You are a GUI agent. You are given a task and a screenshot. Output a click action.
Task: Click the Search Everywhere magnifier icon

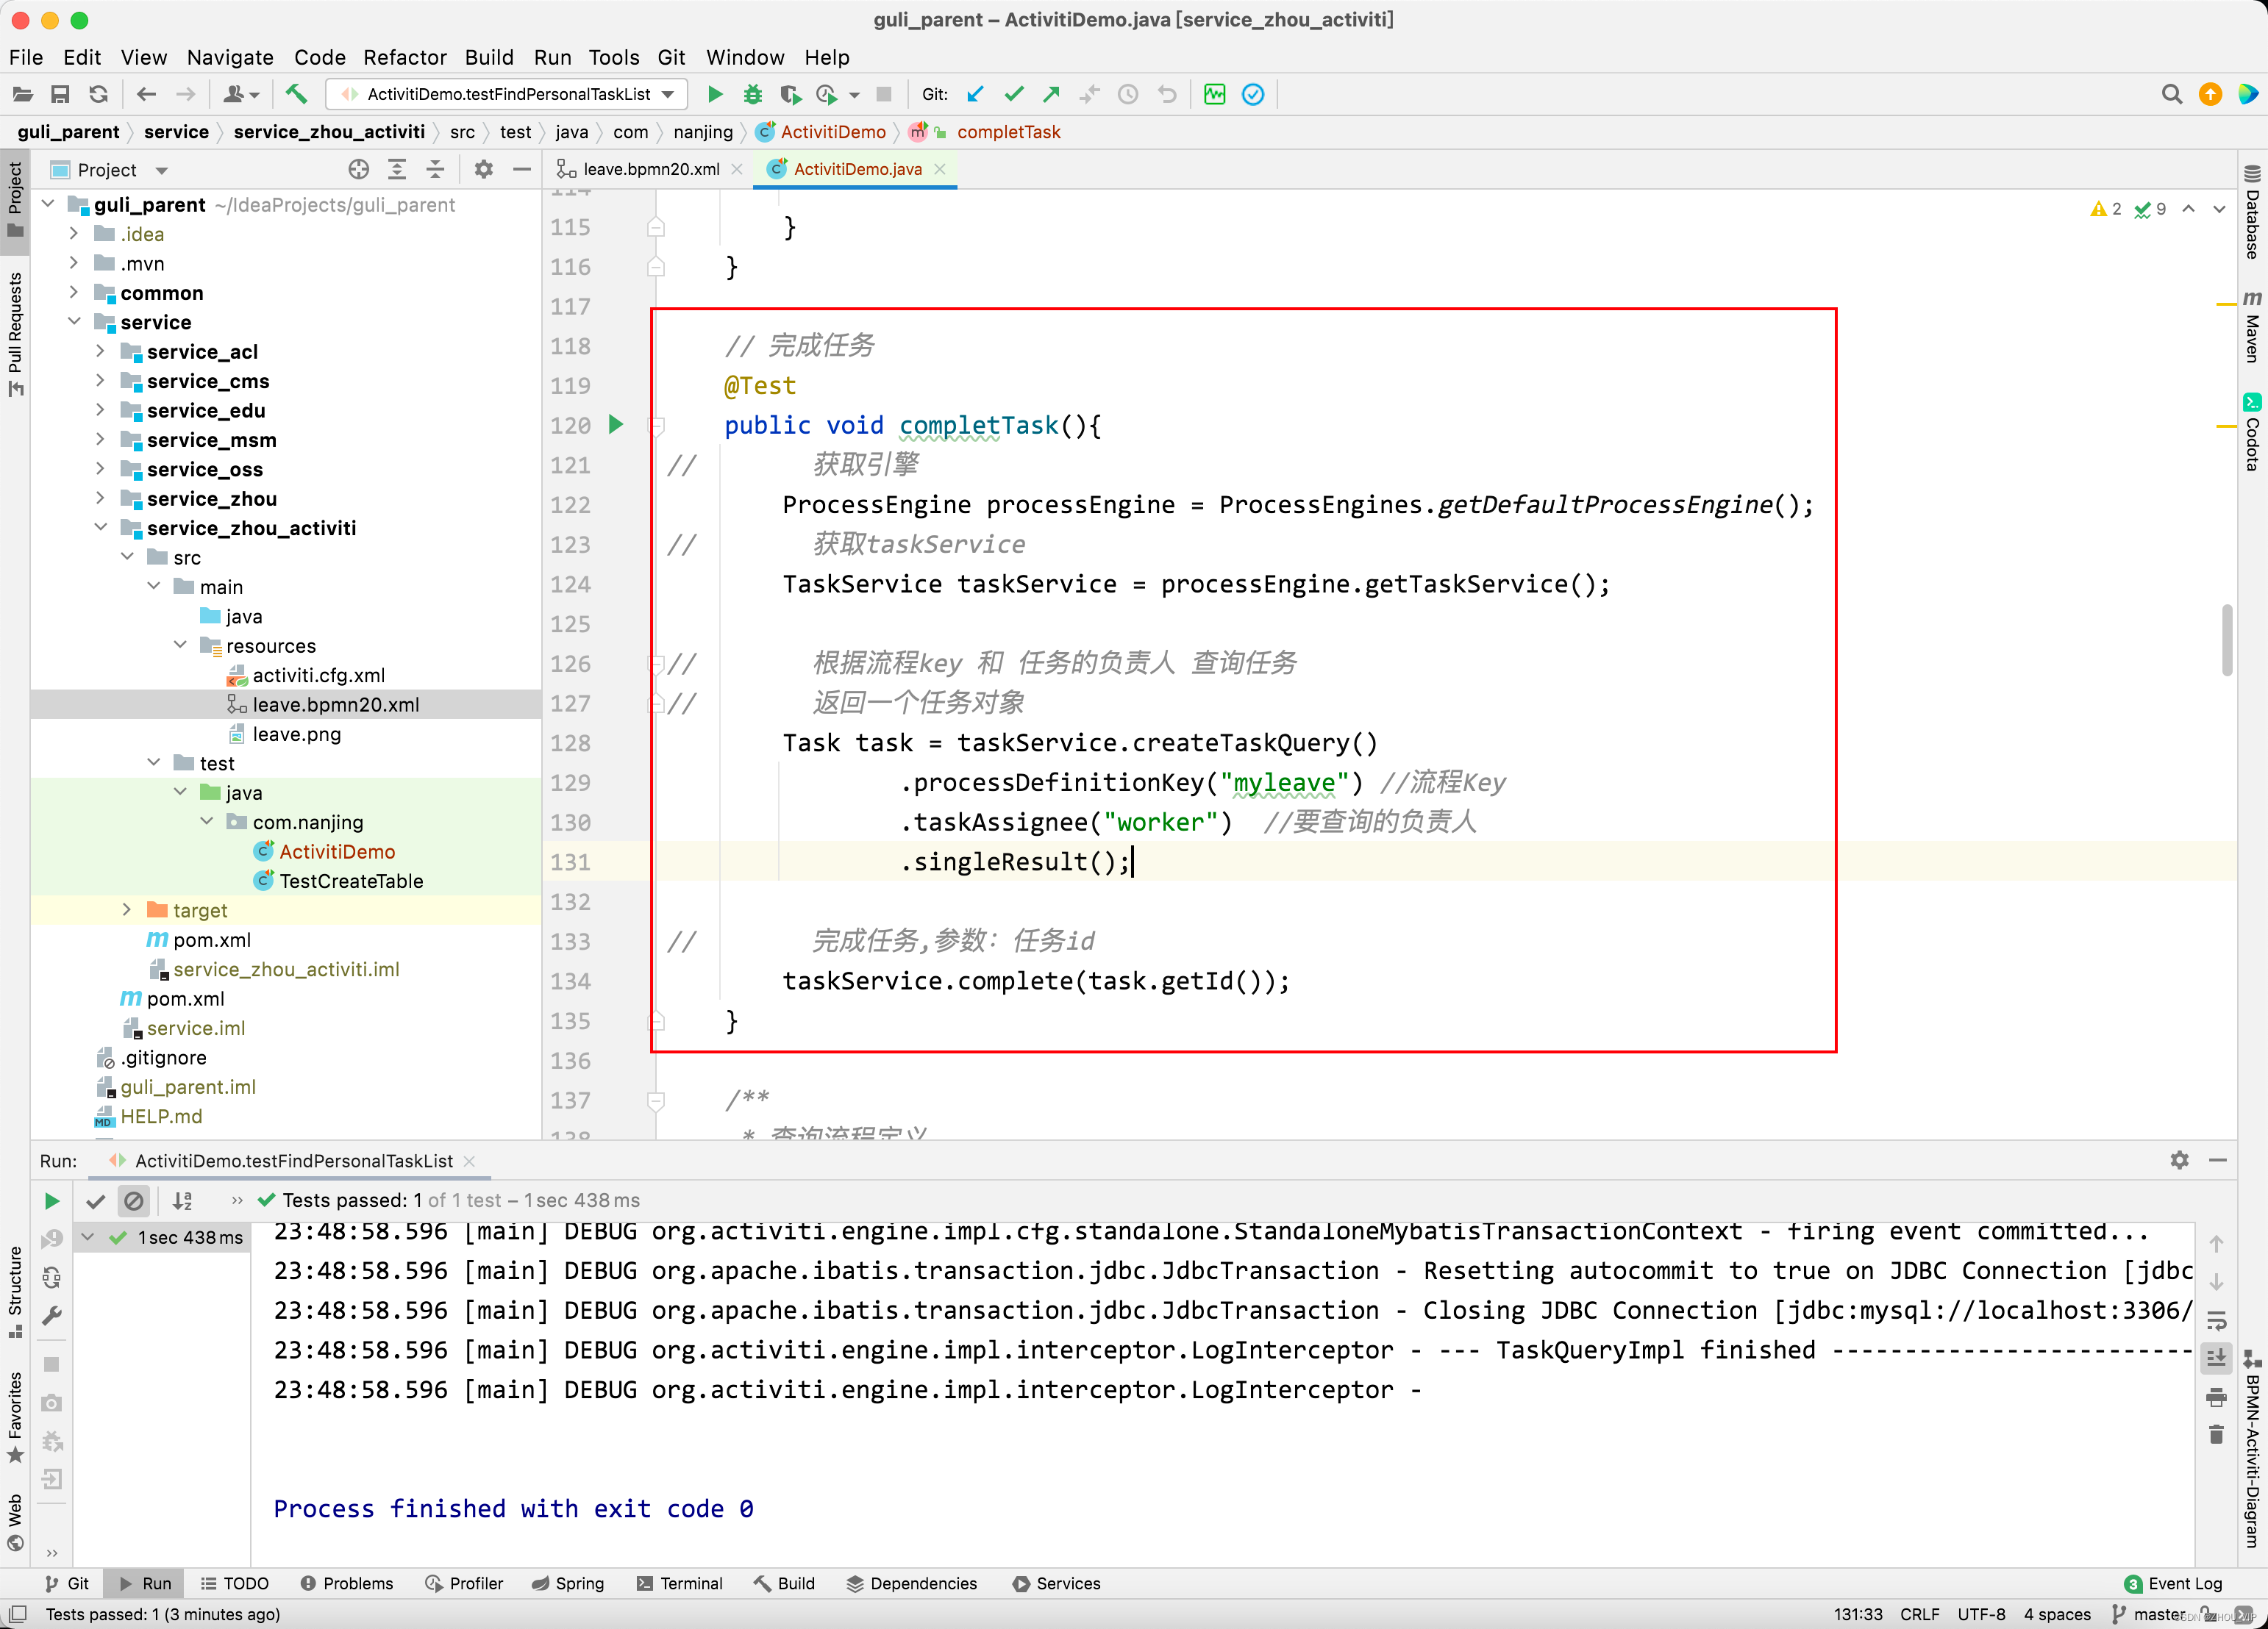[2170, 94]
